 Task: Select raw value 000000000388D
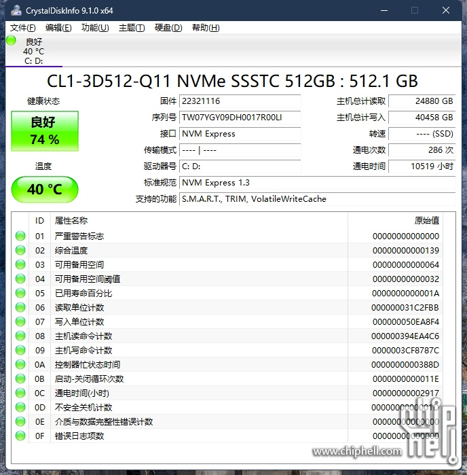[x=405, y=365]
